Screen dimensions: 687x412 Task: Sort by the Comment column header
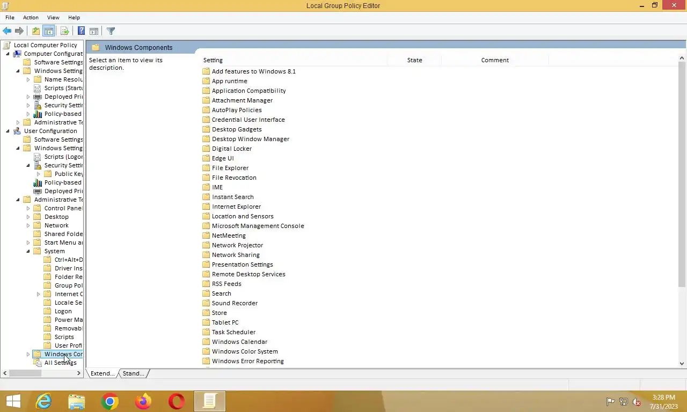495,60
